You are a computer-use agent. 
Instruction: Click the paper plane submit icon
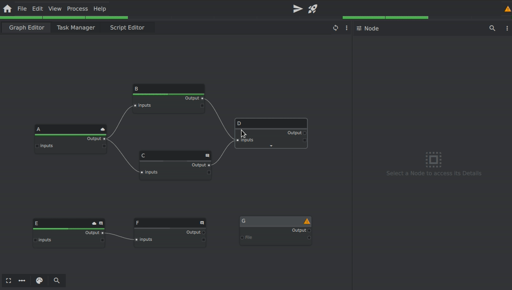(x=298, y=9)
